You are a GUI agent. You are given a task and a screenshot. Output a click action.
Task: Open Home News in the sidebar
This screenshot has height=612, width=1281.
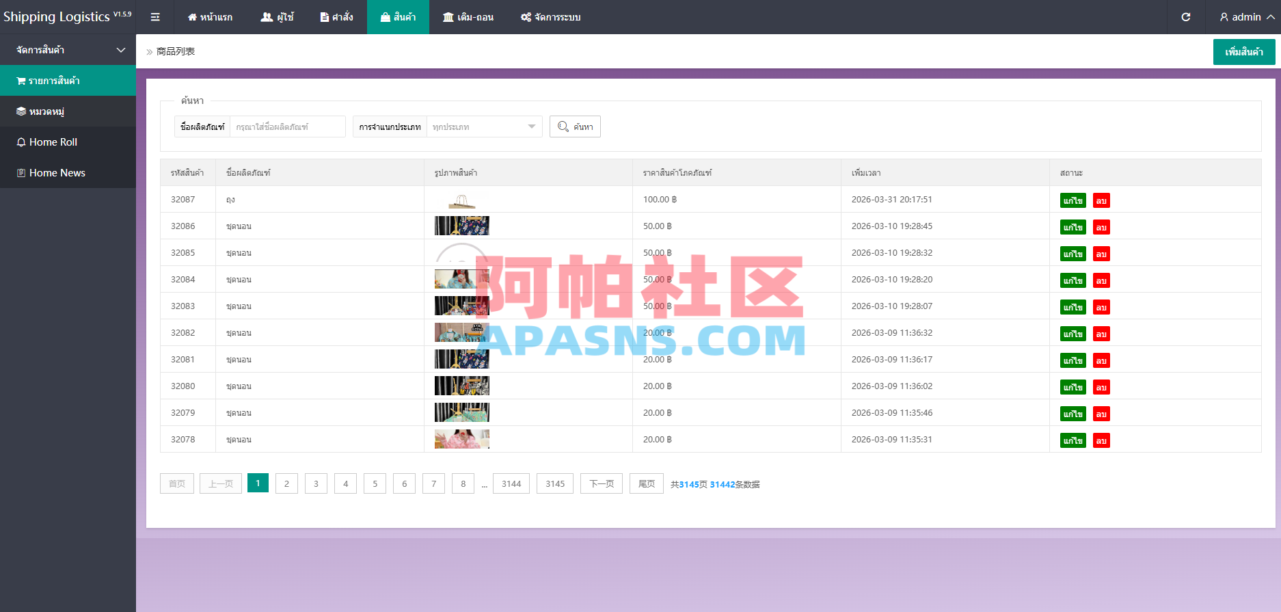[x=68, y=173]
